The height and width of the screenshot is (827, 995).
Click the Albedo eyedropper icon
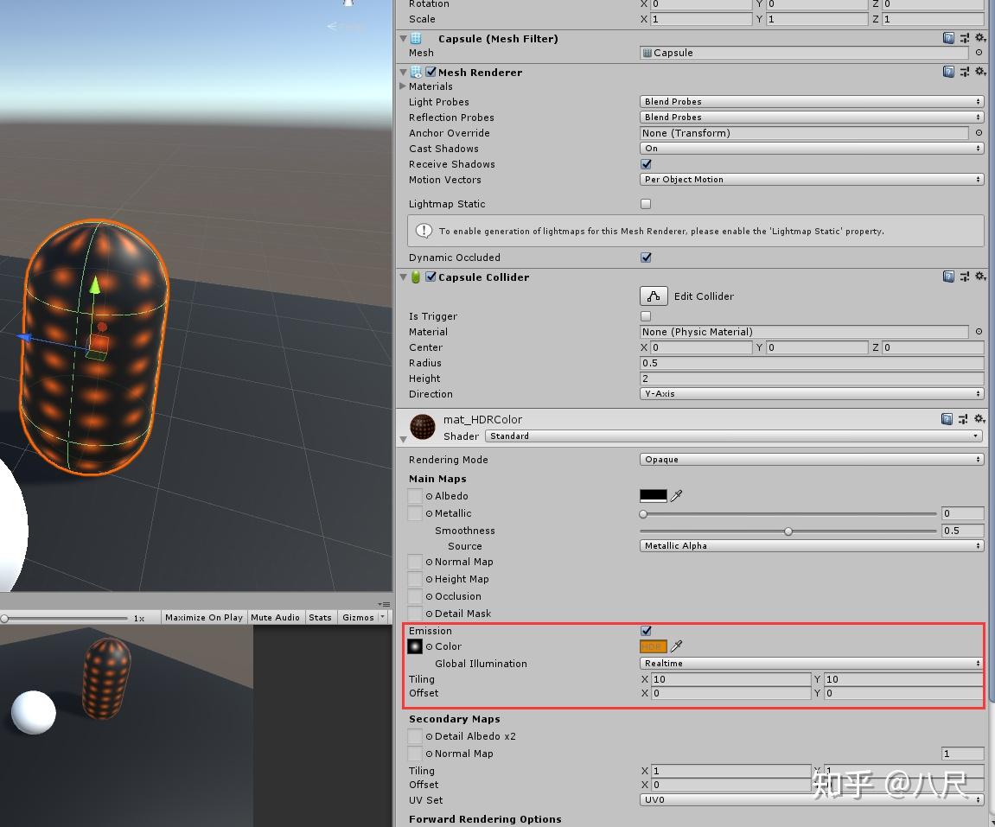pos(677,495)
